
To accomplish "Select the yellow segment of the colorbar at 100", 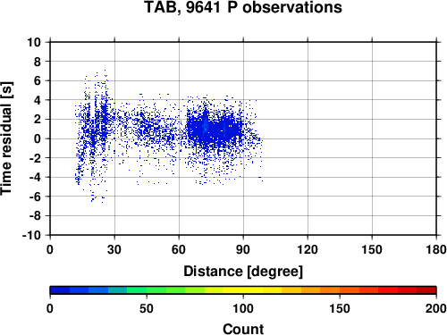I will pyautogui.click(x=243, y=290).
